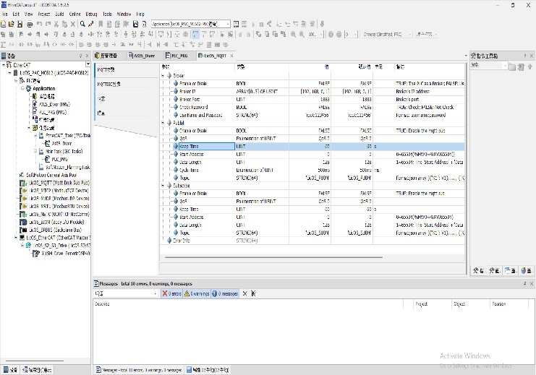Viewport: 536px width, 375px height.
Task: Click the Login icon beside Application dropdown
Action: (237, 24)
